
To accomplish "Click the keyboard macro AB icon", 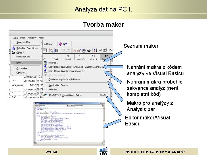I will pyautogui.click(x=45, y=71).
